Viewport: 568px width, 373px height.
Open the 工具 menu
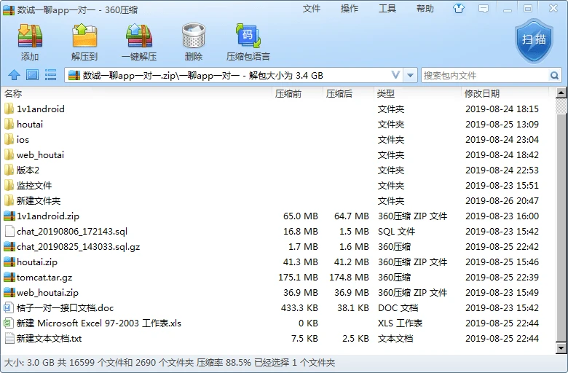[387, 9]
